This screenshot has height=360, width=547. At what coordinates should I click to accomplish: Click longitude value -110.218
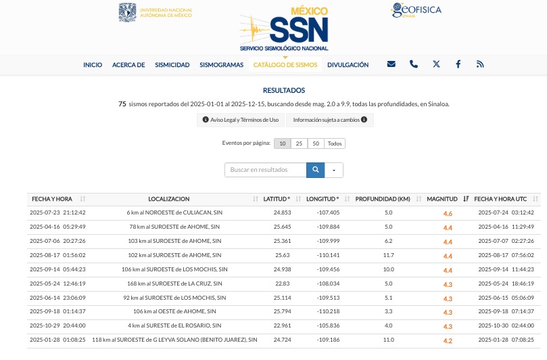[328, 311]
